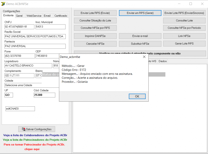The image size is (208, 154).
Task: Open Patrocinadores do Projeto ACBr link
Action: click(x=35, y=140)
